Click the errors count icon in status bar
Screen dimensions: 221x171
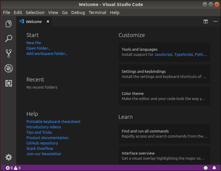[7, 168]
